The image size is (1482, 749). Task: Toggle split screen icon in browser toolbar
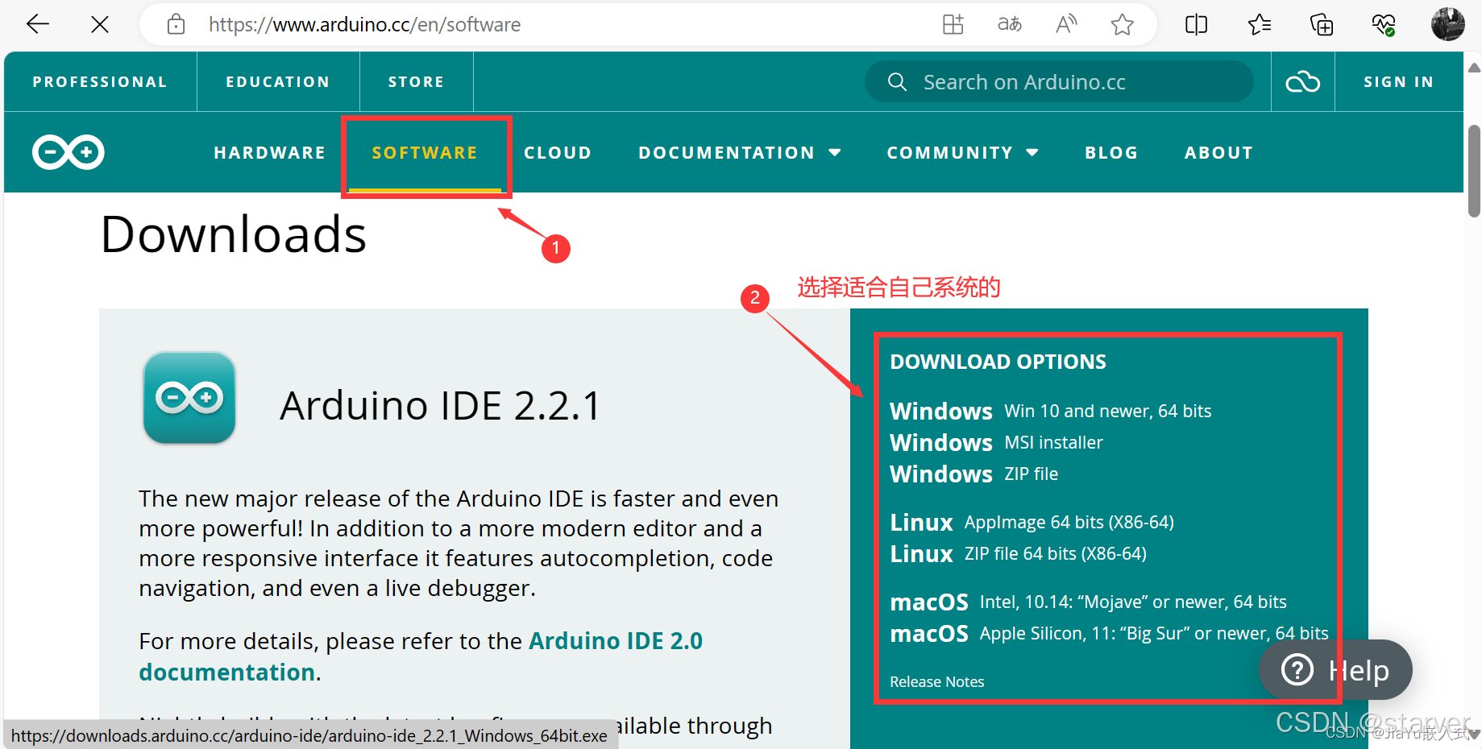[1196, 25]
